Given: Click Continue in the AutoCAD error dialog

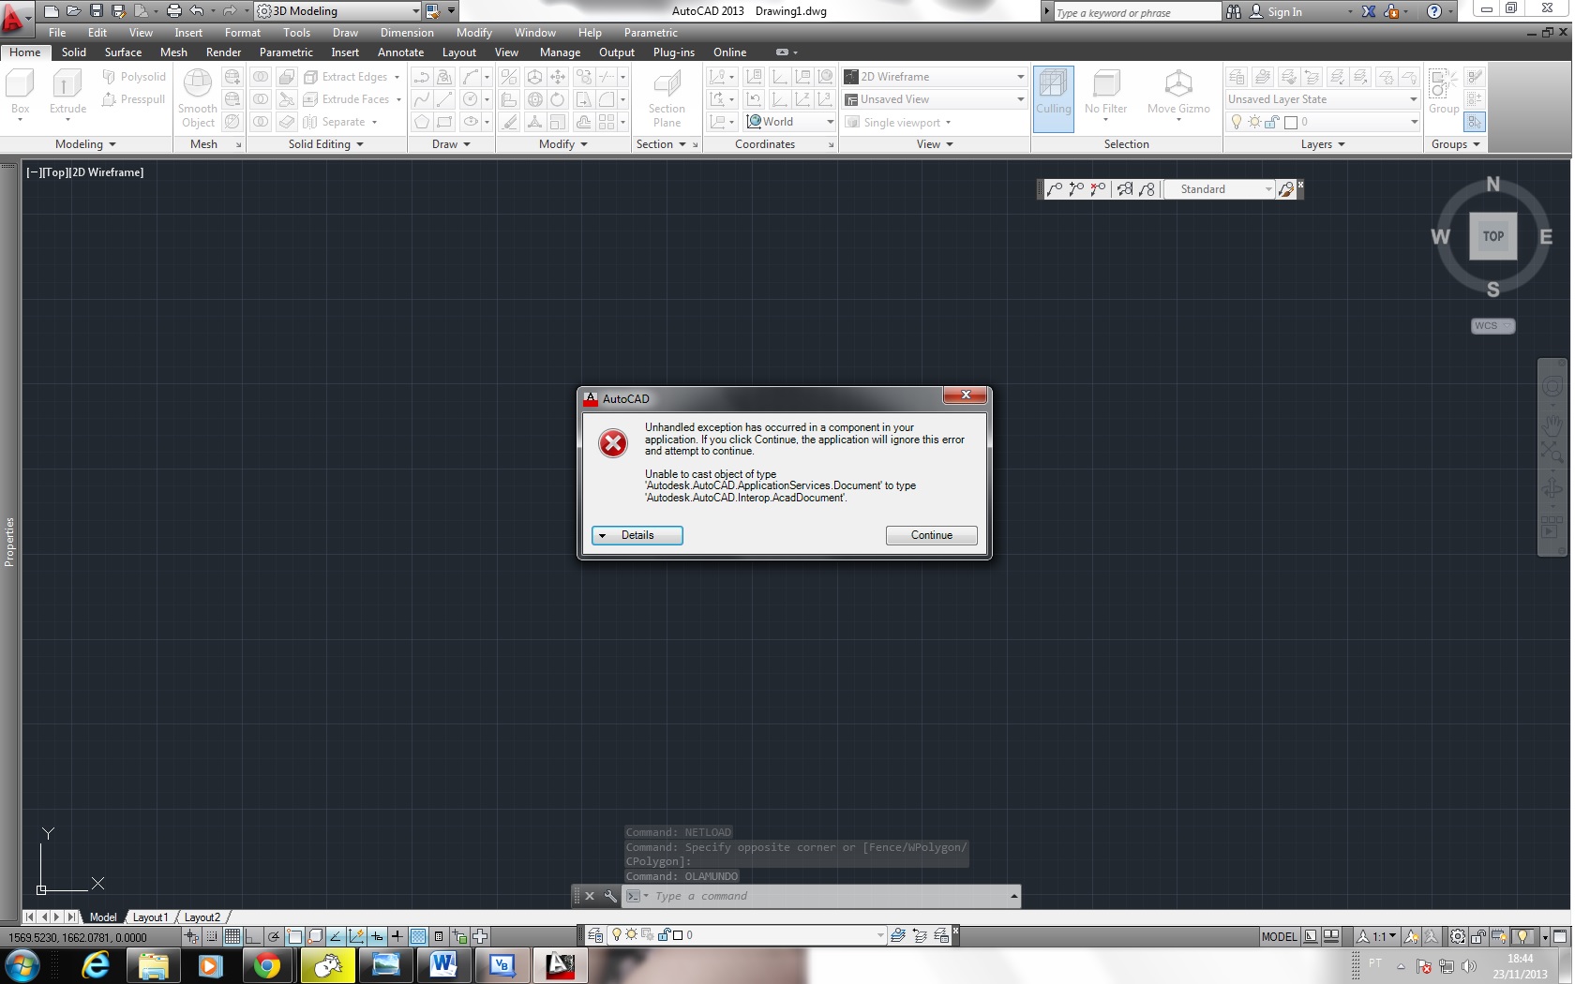Looking at the screenshot, I should [931, 535].
